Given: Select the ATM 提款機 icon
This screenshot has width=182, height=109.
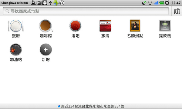Looking at the screenshot, I should point(165,26).
